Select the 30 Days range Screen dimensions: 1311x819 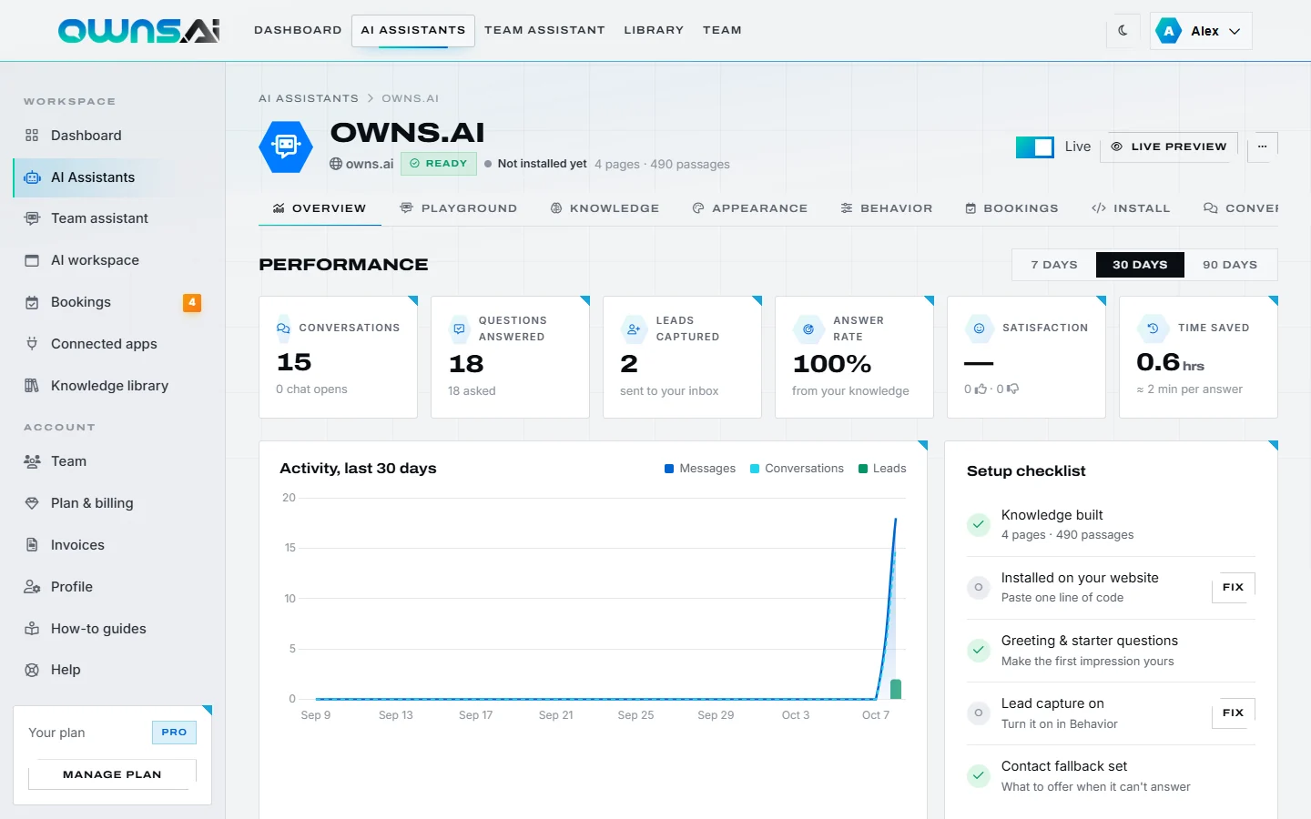point(1140,265)
